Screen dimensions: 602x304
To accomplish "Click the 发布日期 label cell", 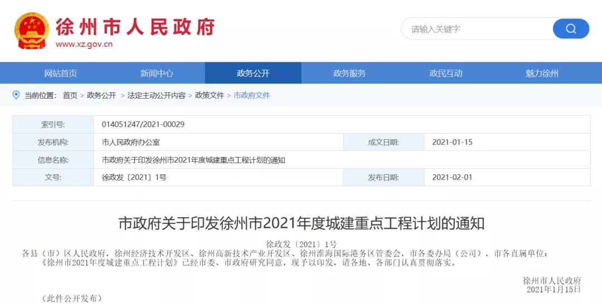I will (383, 178).
